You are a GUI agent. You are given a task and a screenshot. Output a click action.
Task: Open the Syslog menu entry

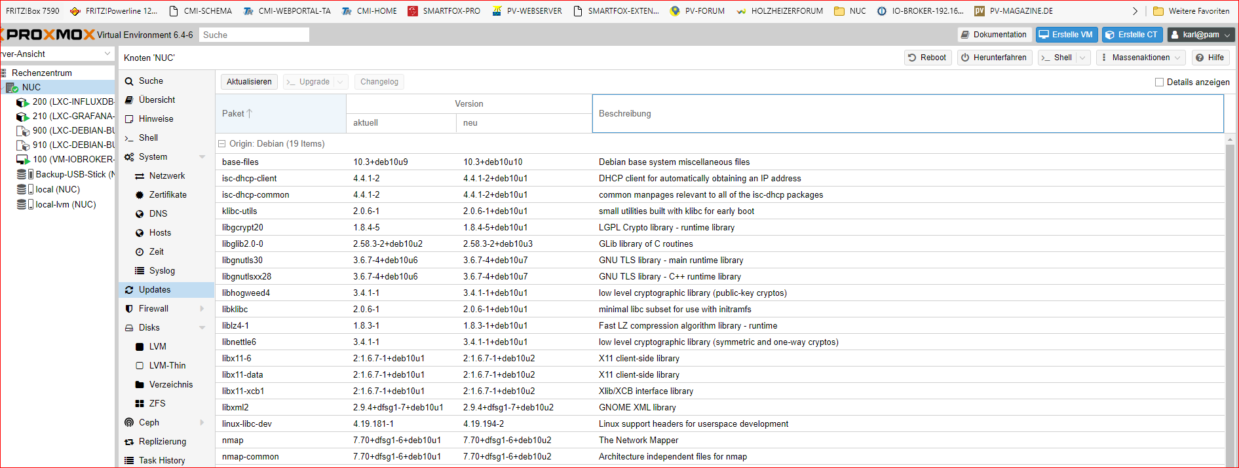(x=166, y=271)
